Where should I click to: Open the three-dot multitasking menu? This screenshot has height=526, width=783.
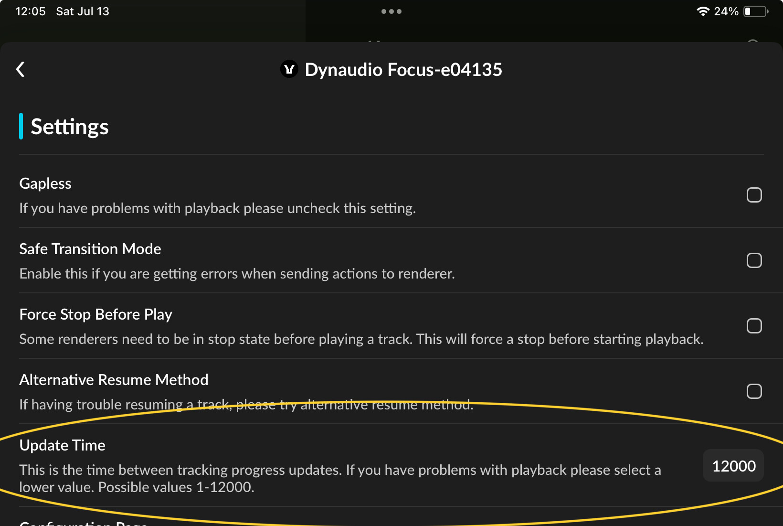coord(391,11)
